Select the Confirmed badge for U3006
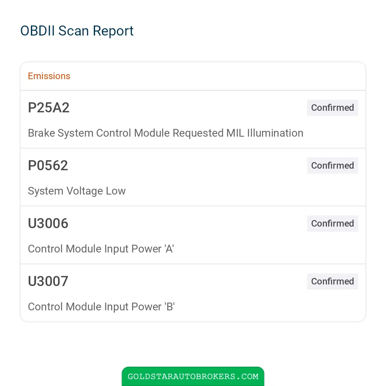 tap(333, 223)
